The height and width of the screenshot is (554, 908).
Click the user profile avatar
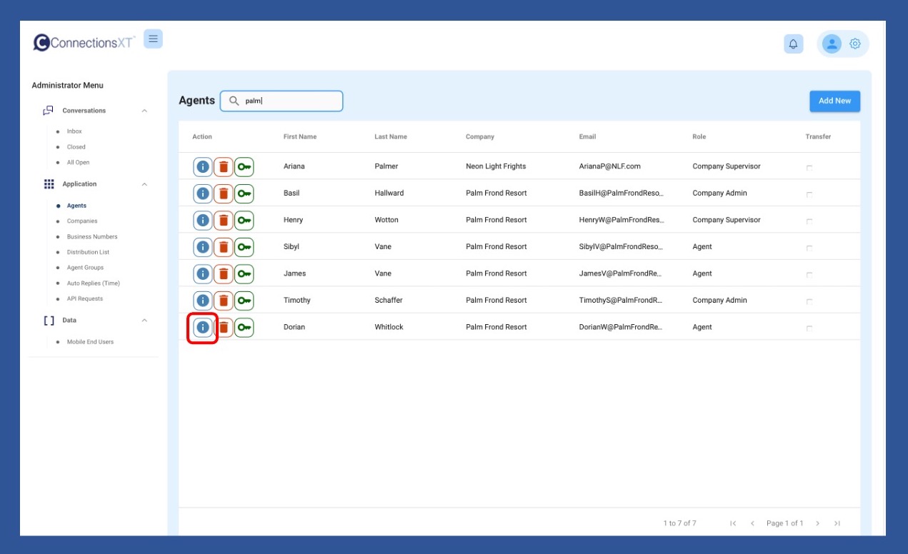pyautogui.click(x=832, y=44)
